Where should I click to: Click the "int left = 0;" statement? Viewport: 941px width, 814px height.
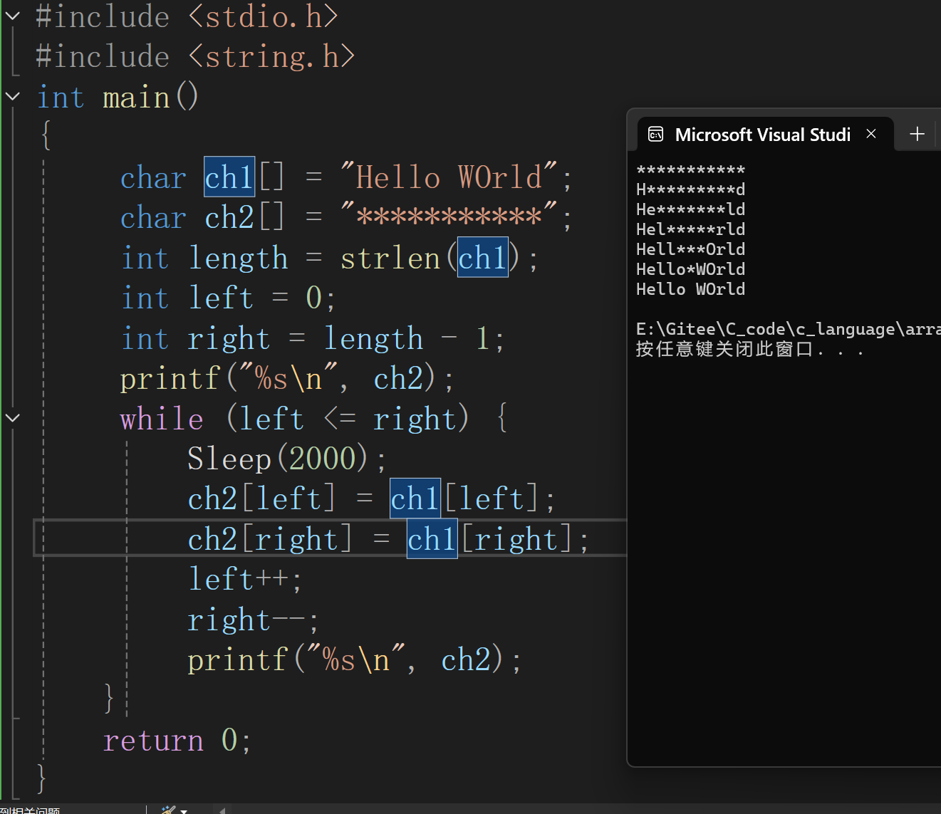coord(228,298)
